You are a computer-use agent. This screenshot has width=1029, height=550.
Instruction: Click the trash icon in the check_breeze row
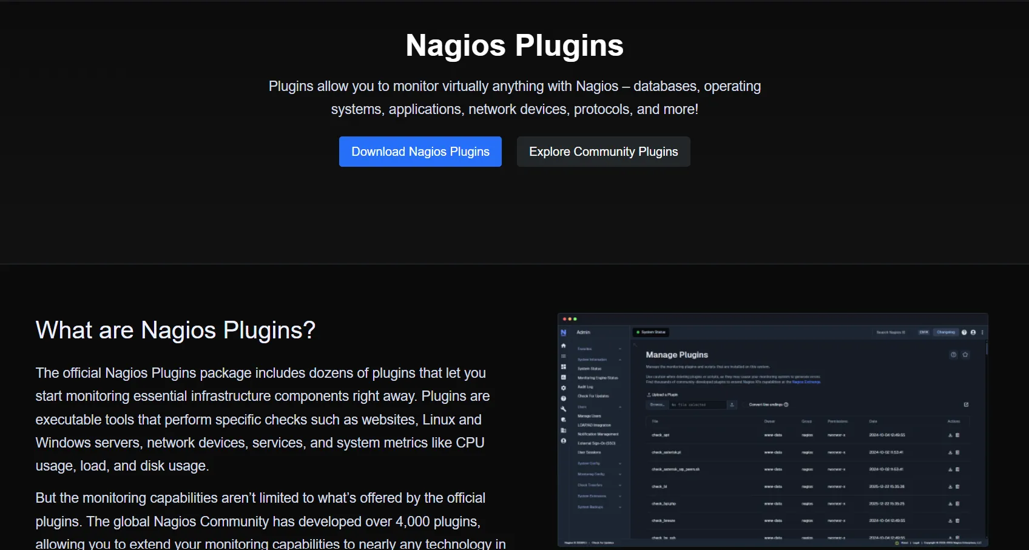pos(957,520)
